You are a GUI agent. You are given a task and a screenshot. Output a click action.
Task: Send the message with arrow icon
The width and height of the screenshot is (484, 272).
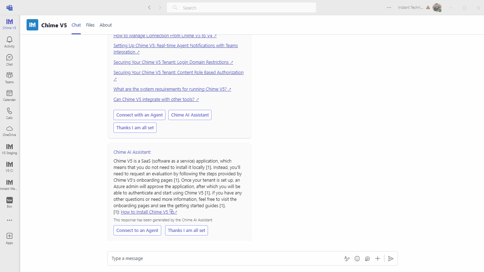(x=391, y=259)
